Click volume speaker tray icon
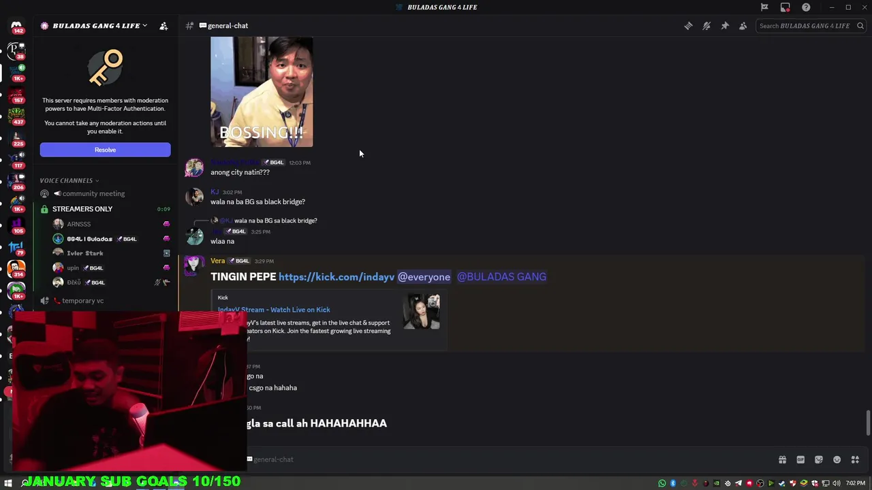The width and height of the screenshot is (872, 490). pos(836,483)
